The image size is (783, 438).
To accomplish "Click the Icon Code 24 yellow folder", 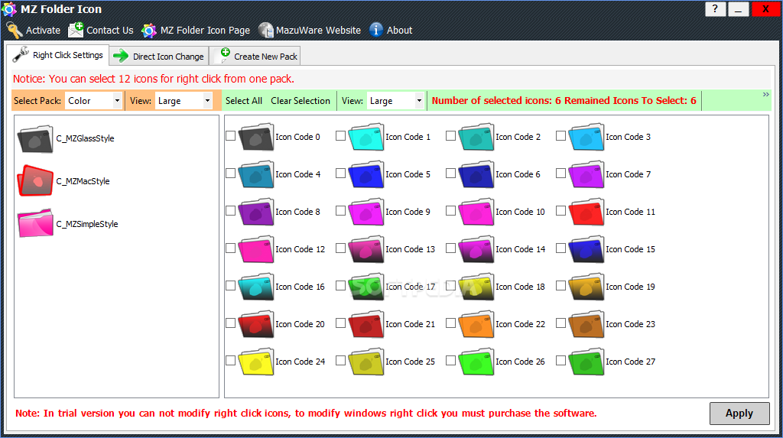I will click(x=256, y=362).
